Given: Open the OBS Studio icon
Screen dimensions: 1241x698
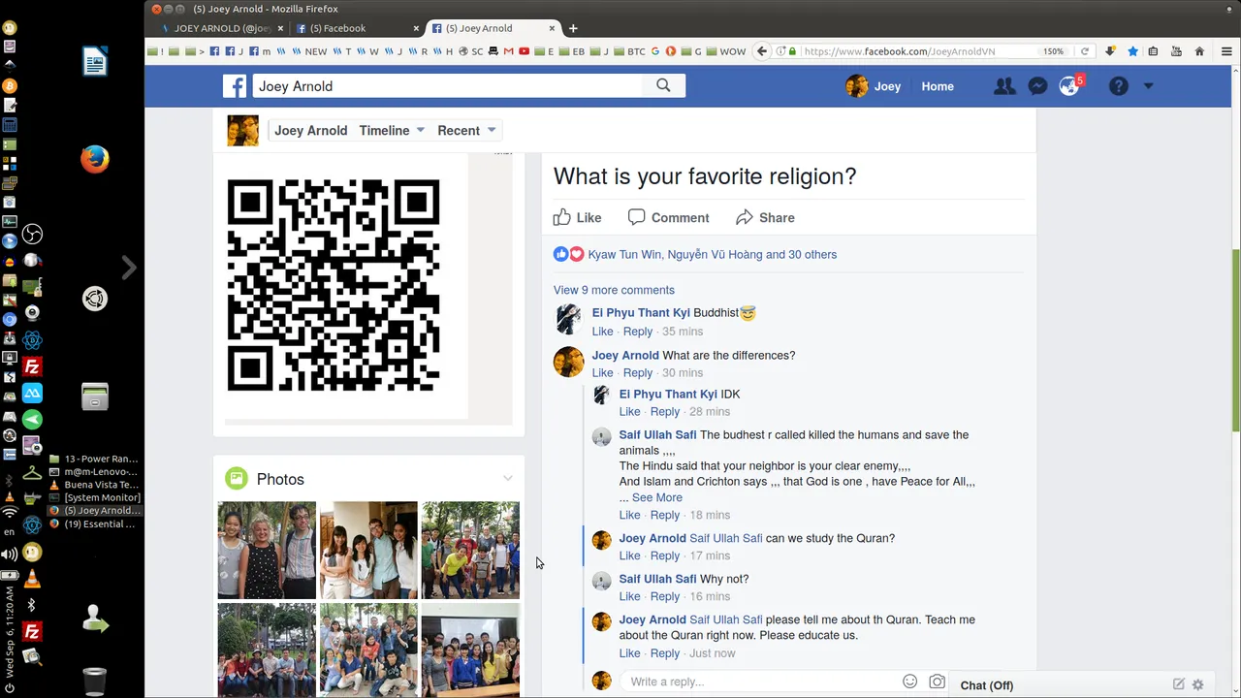Looking at the screenshot, I should tap(32, 234).
